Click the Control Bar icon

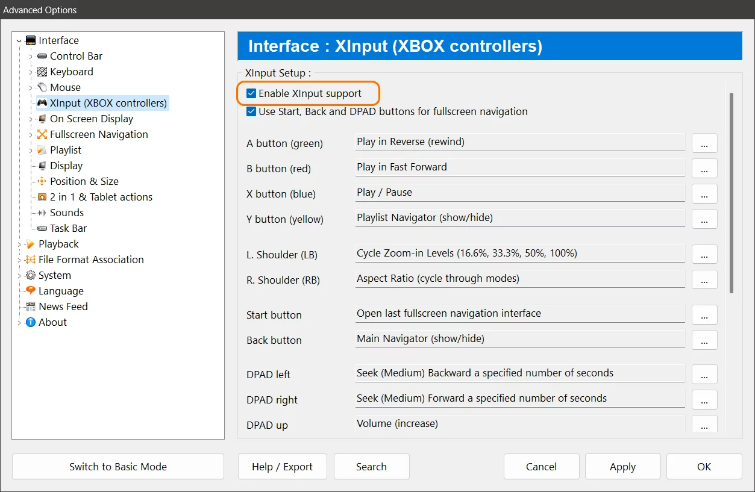tap(42, 56)
